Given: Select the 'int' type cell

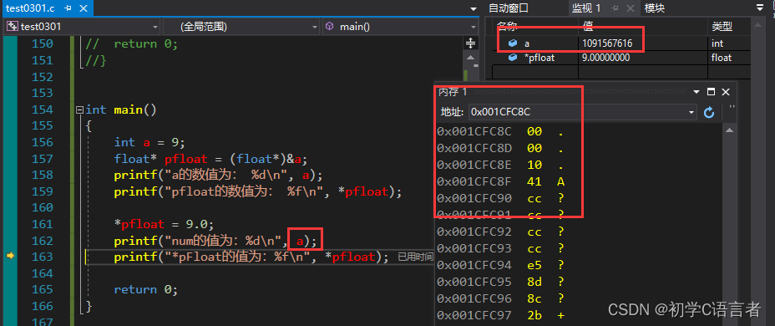Looking at the screenshot, I should point(717,43).
